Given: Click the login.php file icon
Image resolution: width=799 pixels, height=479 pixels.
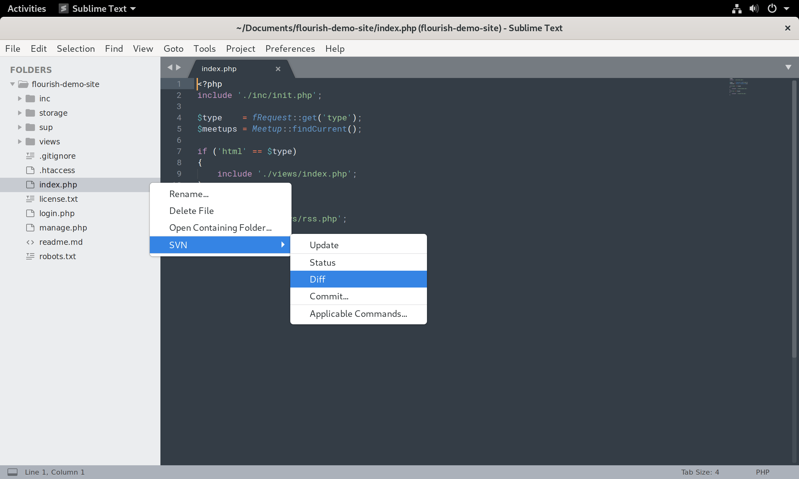Looking at the screenshot, I should (30, 213).
